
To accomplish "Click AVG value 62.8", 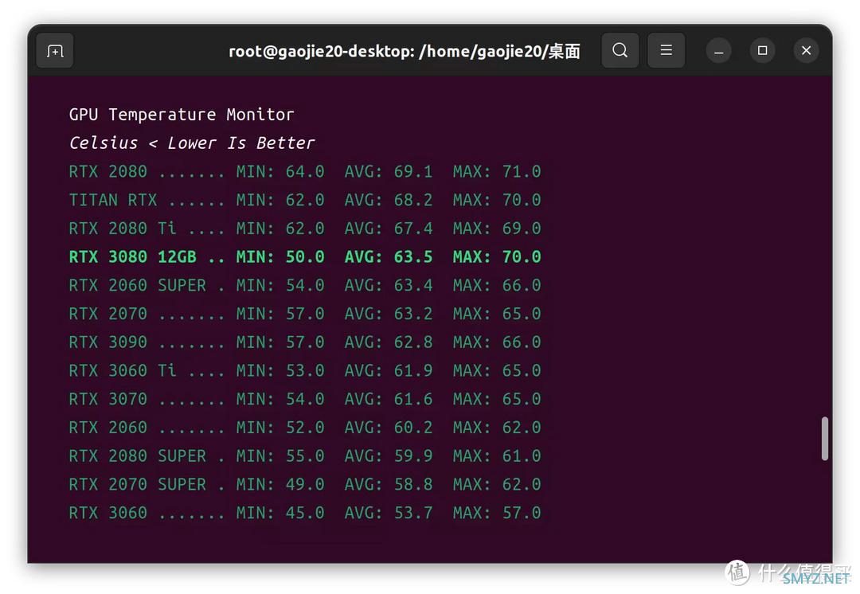I will [x=413, y=342].
